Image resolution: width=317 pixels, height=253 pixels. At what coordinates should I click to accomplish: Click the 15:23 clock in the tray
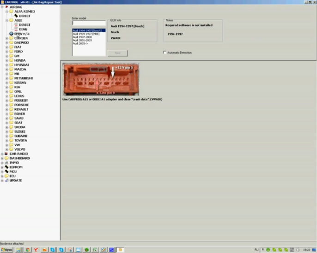(x=306, y=250)
